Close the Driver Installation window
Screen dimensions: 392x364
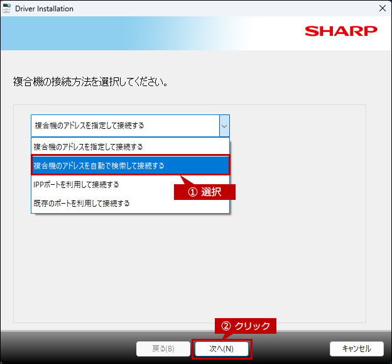[382, 9]
